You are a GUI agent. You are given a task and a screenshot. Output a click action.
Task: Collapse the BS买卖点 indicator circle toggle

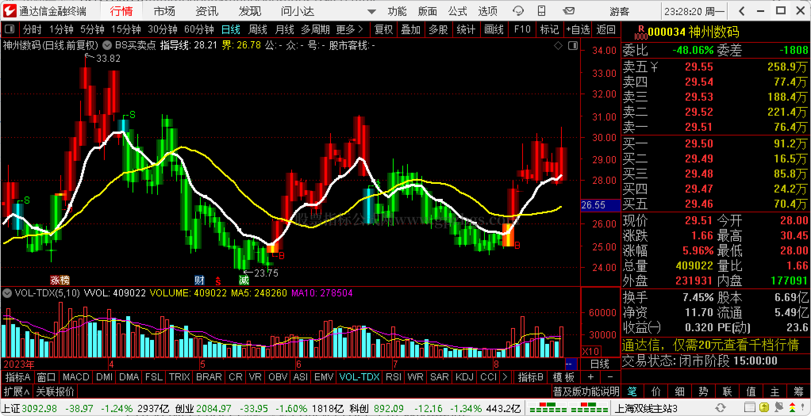tap(107, 45)
